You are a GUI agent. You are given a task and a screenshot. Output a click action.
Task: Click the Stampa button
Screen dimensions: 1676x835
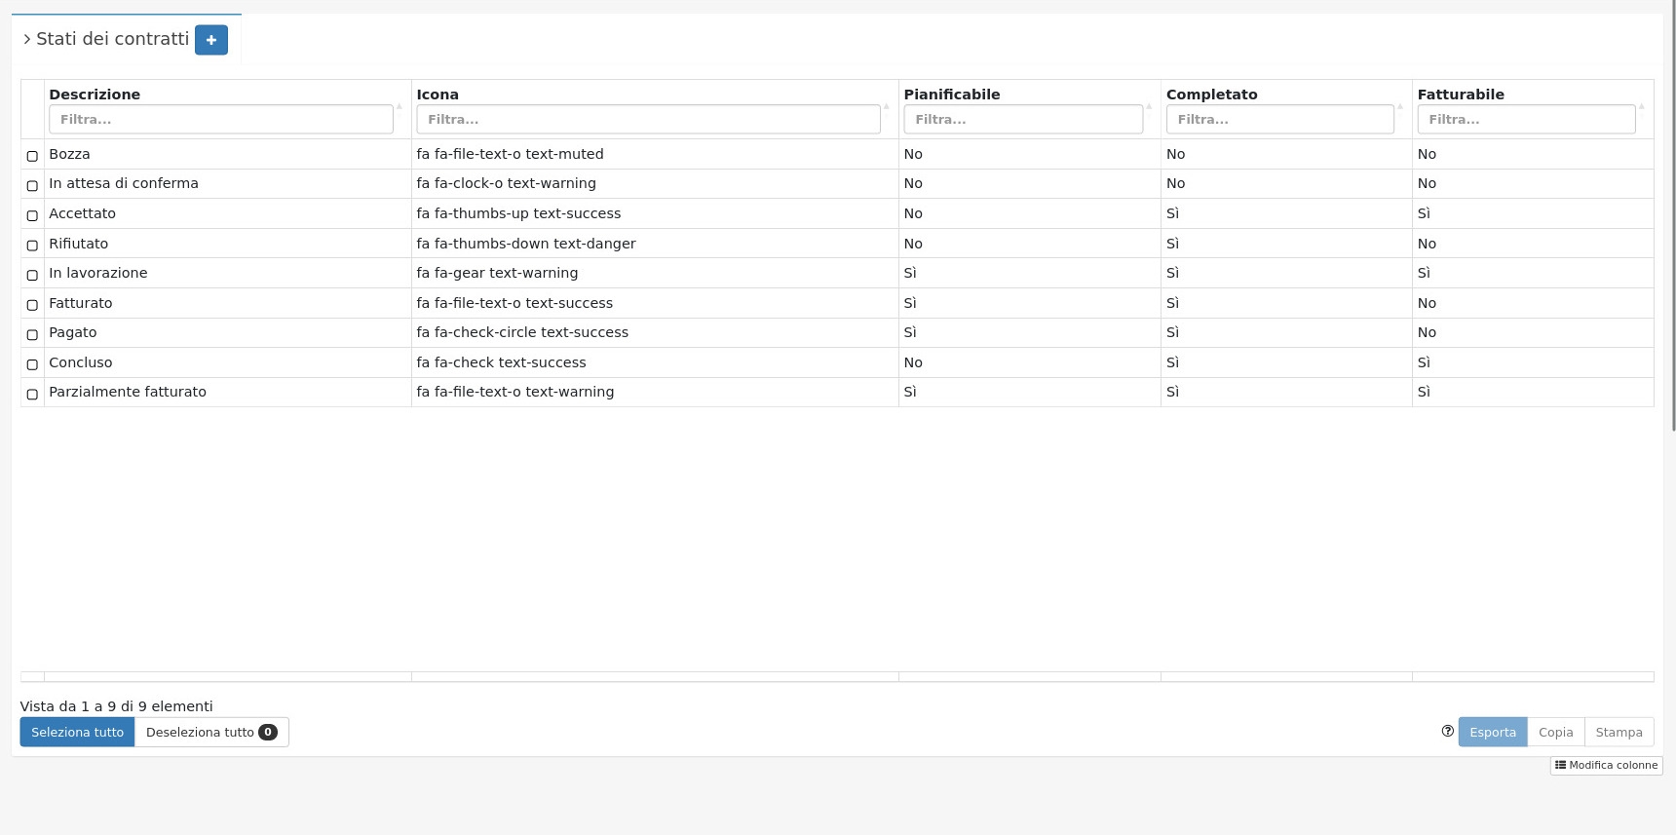click(x=1619, y=733)
